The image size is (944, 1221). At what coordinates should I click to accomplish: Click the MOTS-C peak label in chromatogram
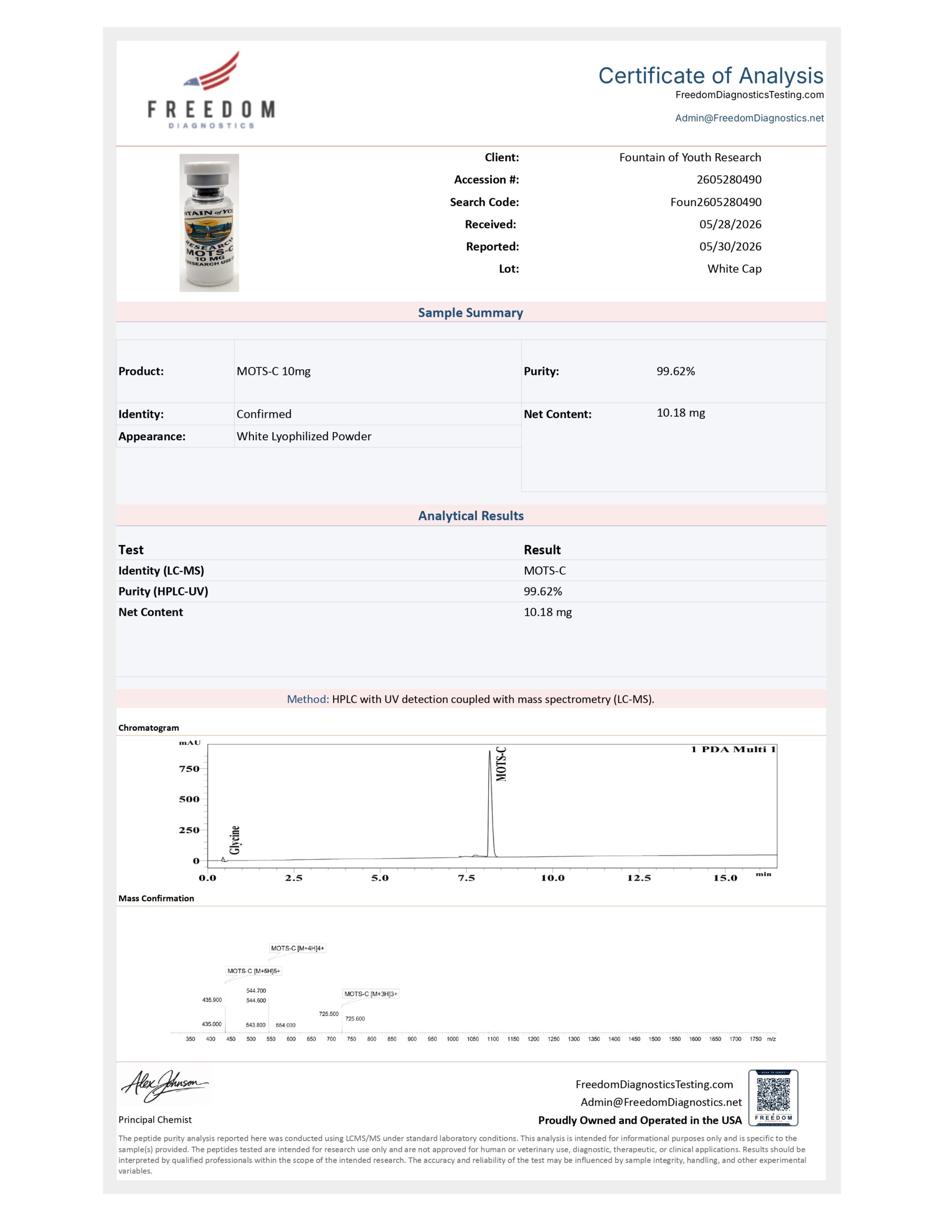(x=501, y=764)
